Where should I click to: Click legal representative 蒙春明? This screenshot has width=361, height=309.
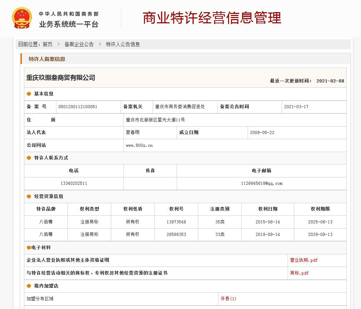133,133
